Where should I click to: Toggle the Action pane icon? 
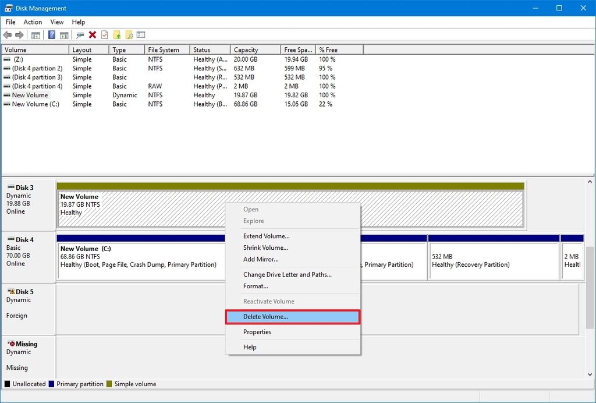click(x=64, y=34)
